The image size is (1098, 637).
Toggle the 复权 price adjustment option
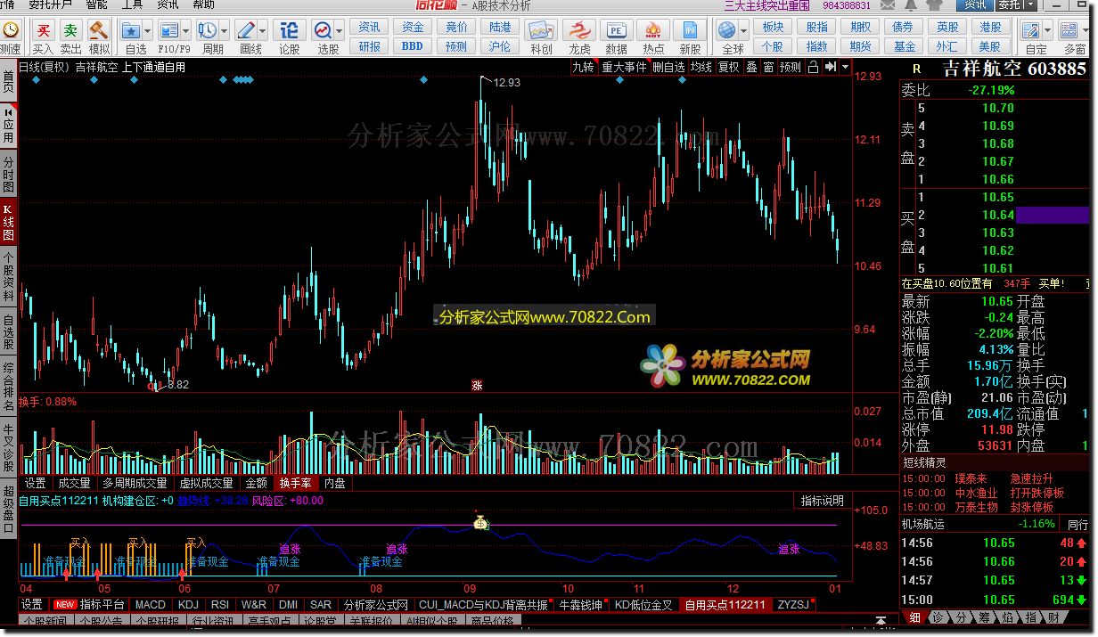pos(729,67)
